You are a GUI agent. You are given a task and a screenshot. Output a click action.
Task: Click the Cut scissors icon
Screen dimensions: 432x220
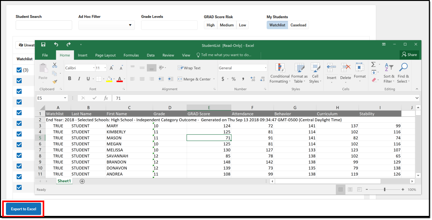(55, 65)
